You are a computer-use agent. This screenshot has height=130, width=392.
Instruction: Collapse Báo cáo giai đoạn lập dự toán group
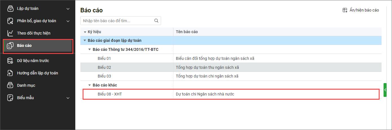(x=85, y=40)
